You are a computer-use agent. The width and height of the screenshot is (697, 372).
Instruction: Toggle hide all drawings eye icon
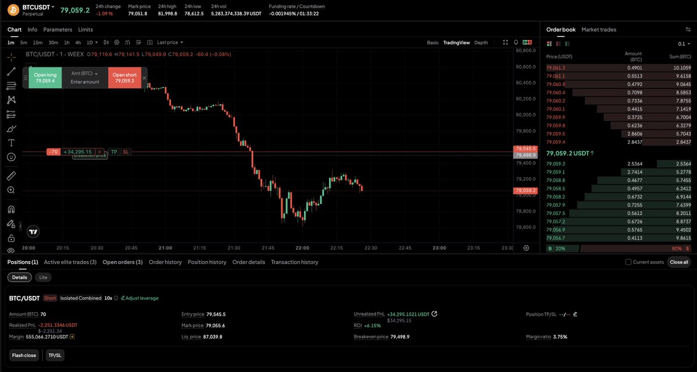(x=11, y=250)
